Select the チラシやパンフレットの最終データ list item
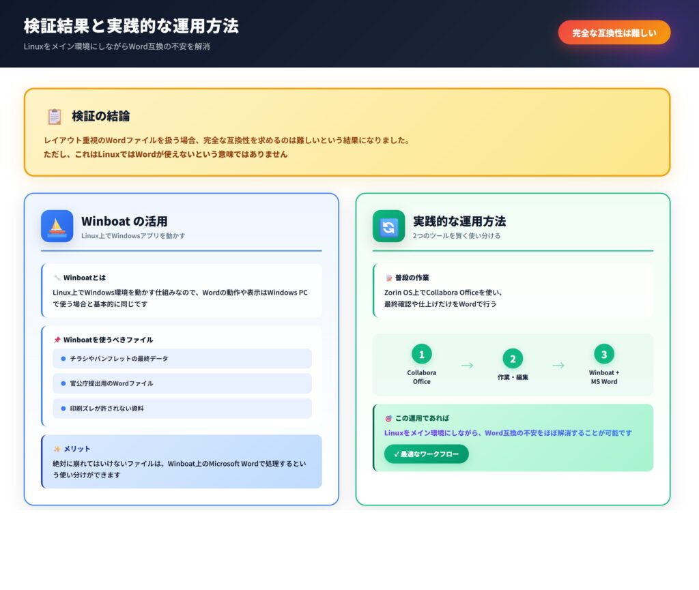The width and height of the screenshot is (699, 590). pos(182,359)
